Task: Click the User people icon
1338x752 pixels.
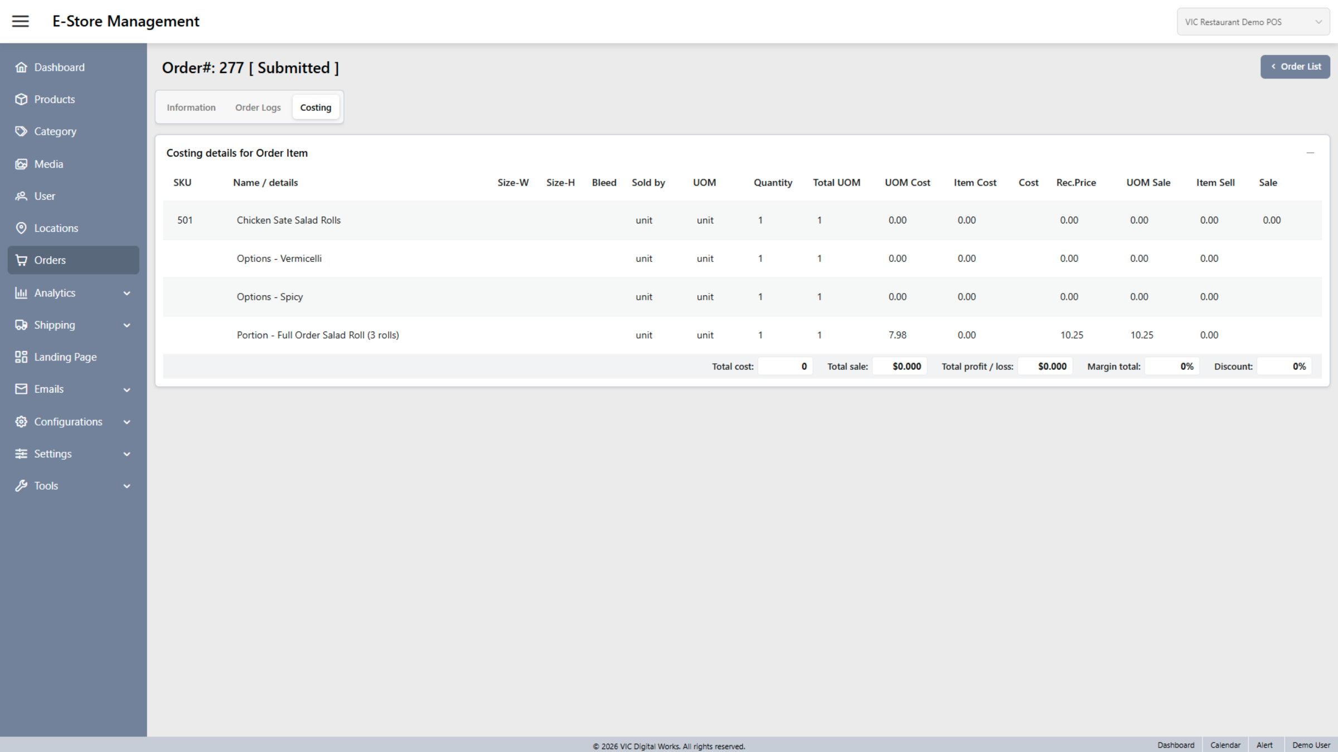Action: pyautogui.click(x=21, y=196)
